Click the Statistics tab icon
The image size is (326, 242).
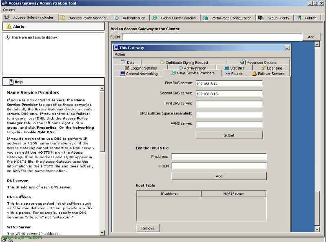[226, 68]
